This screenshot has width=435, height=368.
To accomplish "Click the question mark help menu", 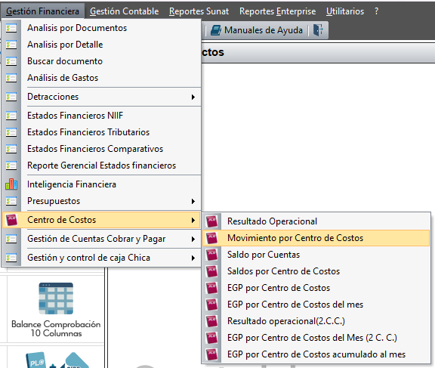I will pyautogui.click(x=376, y=11).
